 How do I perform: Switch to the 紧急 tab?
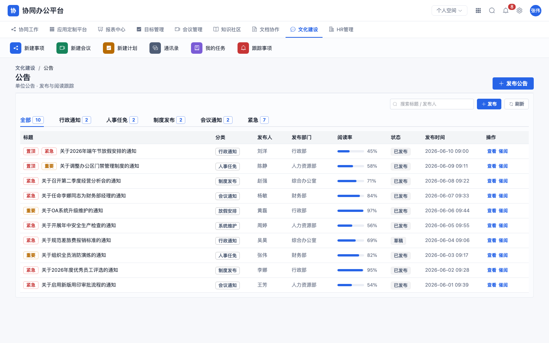click(258, 120)
